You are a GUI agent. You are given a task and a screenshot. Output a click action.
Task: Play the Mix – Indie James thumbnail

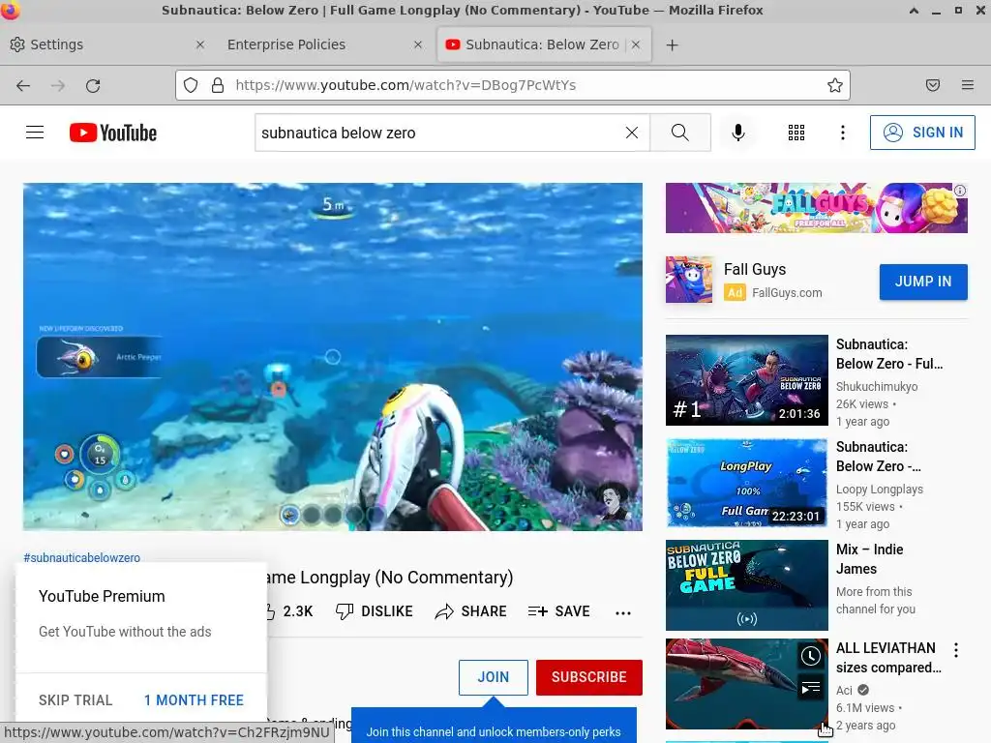coord(746,585)
